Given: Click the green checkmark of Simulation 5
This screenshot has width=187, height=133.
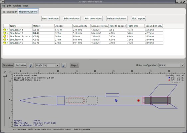Looking at the screenshot, I should coord(7,43).
